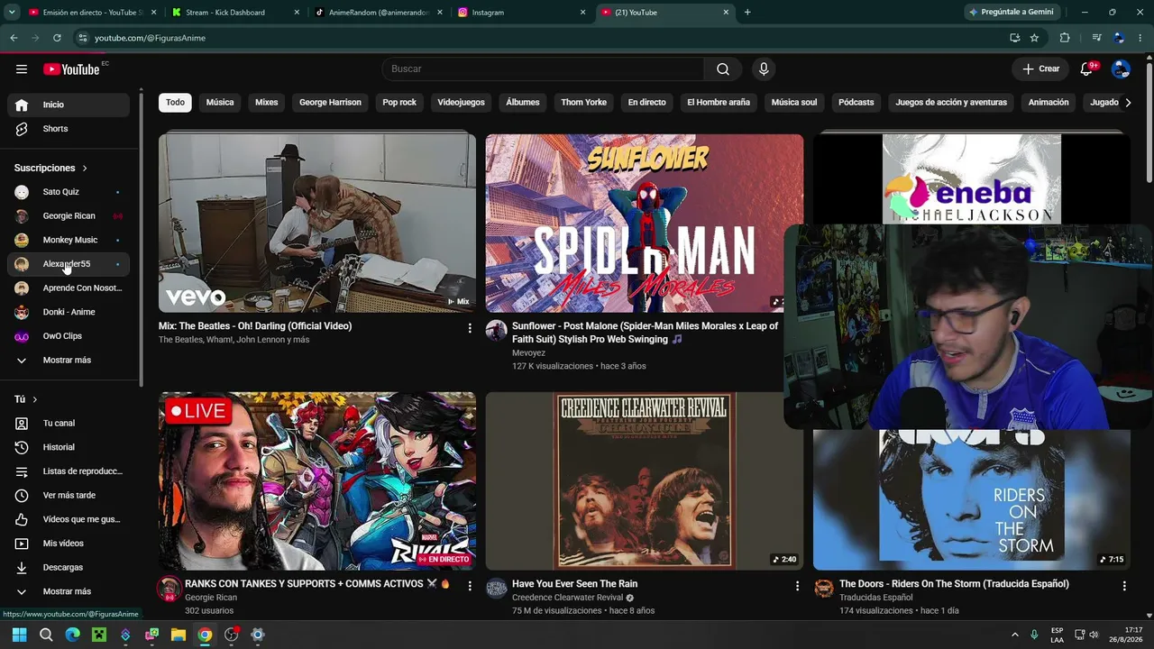Open the YouTube account avatar menu

(x=1121, y=69)
